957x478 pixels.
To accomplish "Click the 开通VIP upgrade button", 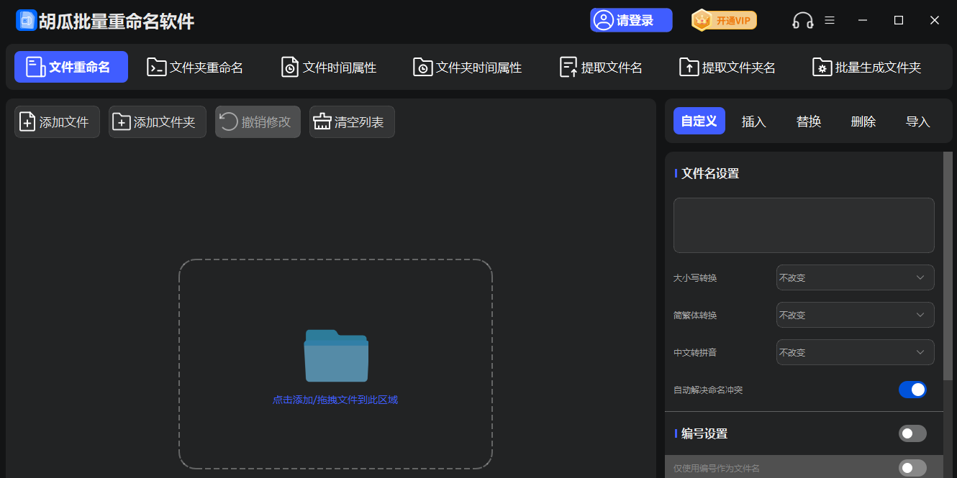I will coord(724,20).
